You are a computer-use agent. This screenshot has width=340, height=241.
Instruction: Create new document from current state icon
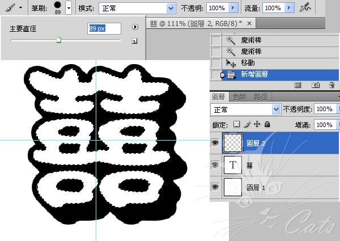tap(297, 85)
